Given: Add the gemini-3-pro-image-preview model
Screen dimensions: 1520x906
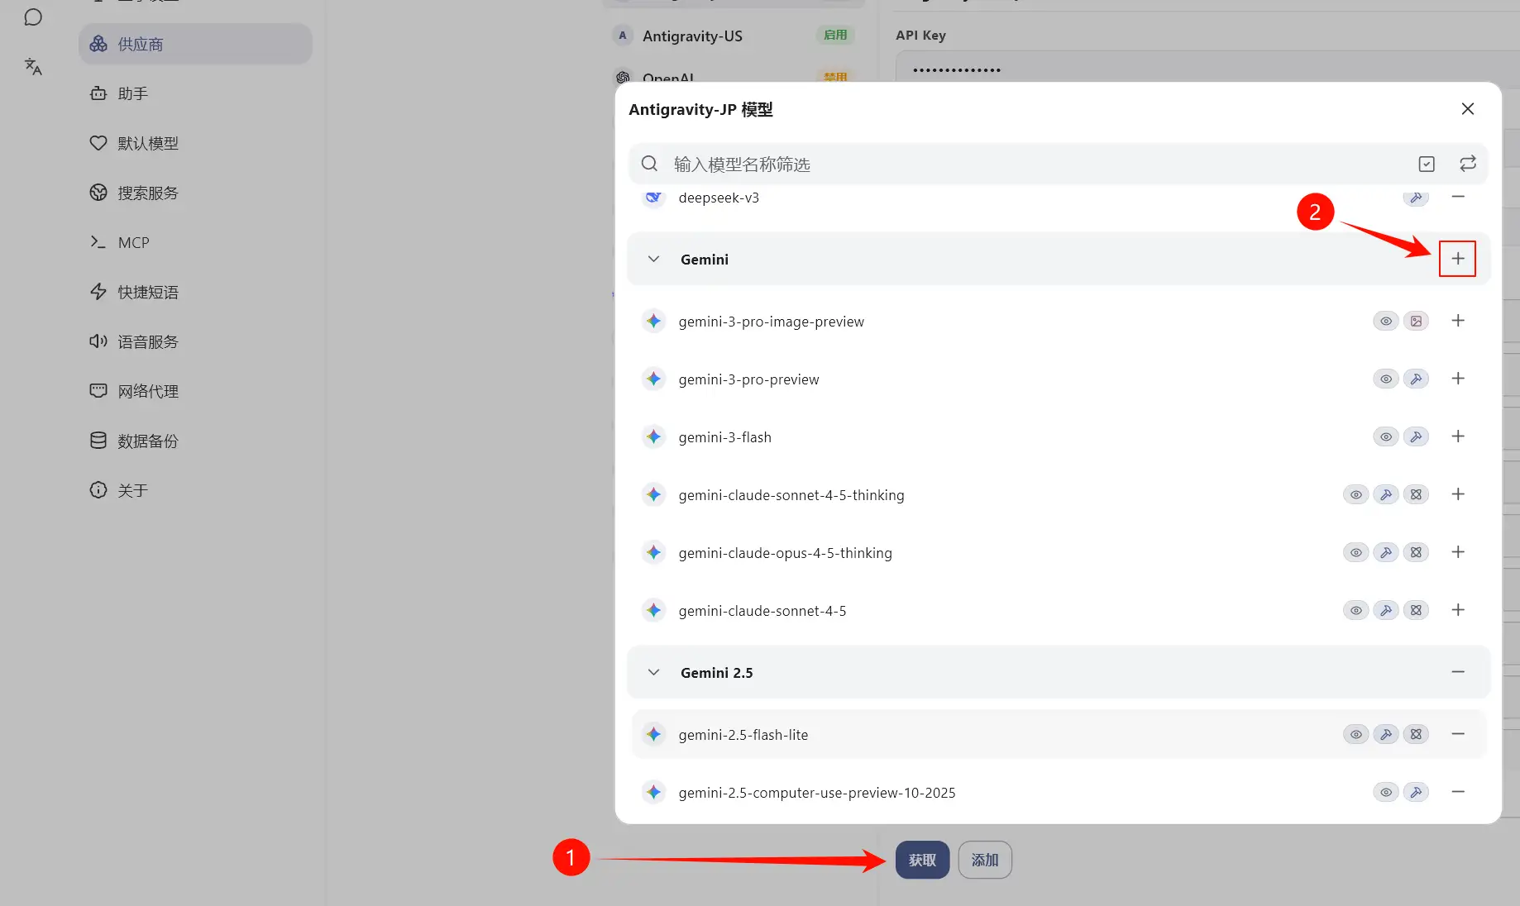Looking at the screenshot, I should pyautogui.click(x=1457, y=321).
